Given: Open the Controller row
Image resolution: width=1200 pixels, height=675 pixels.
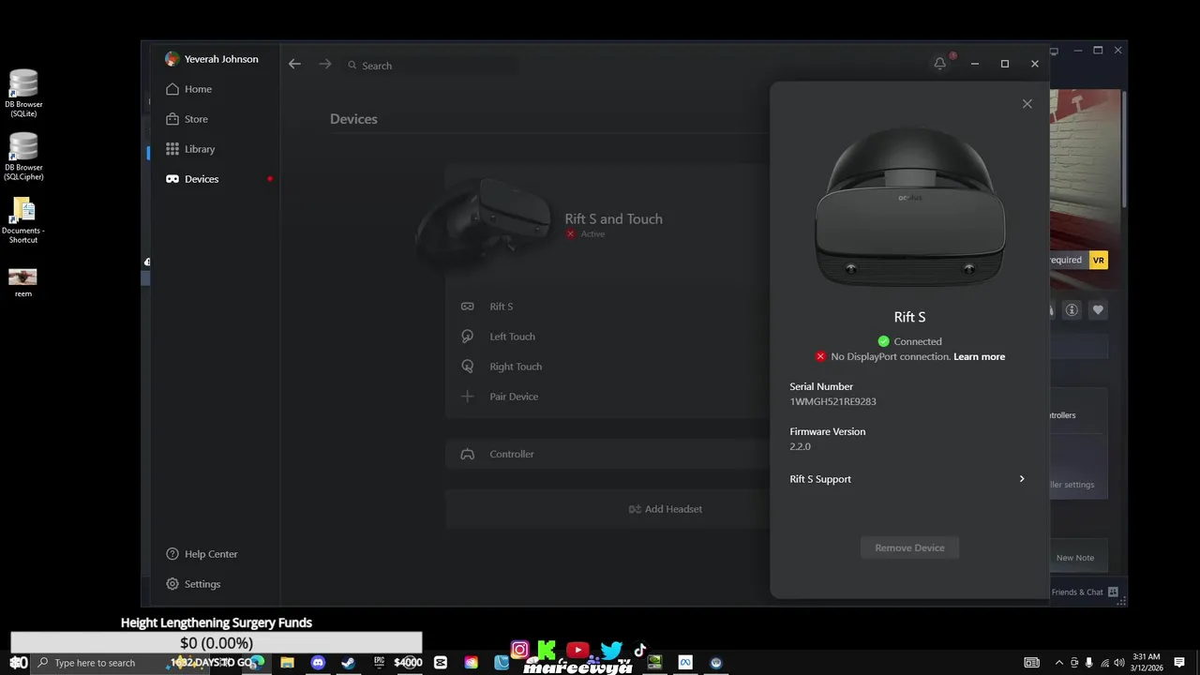Looking at the screenshot, I should tap(607, 454).
